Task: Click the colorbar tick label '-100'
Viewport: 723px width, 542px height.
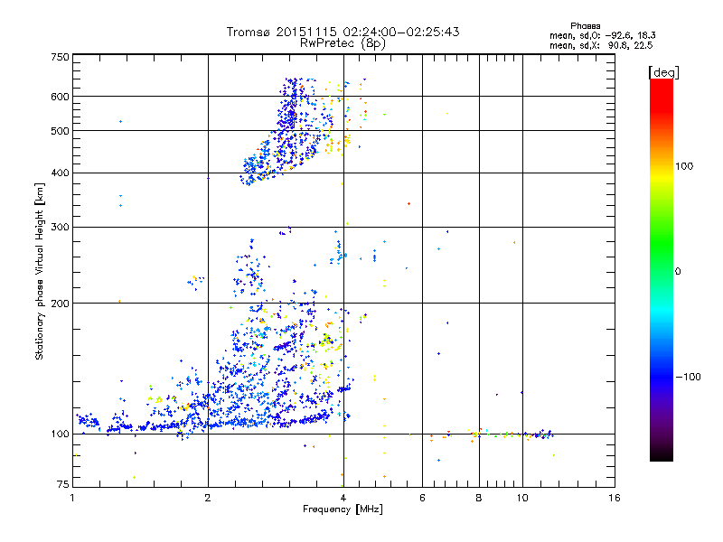Action: (x=688, y=377)
